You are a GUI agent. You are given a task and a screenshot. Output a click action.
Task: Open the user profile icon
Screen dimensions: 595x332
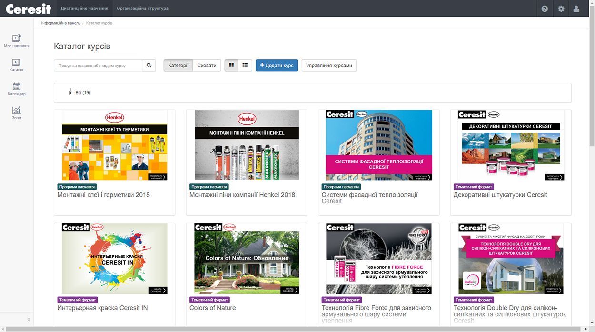point(576,9)
